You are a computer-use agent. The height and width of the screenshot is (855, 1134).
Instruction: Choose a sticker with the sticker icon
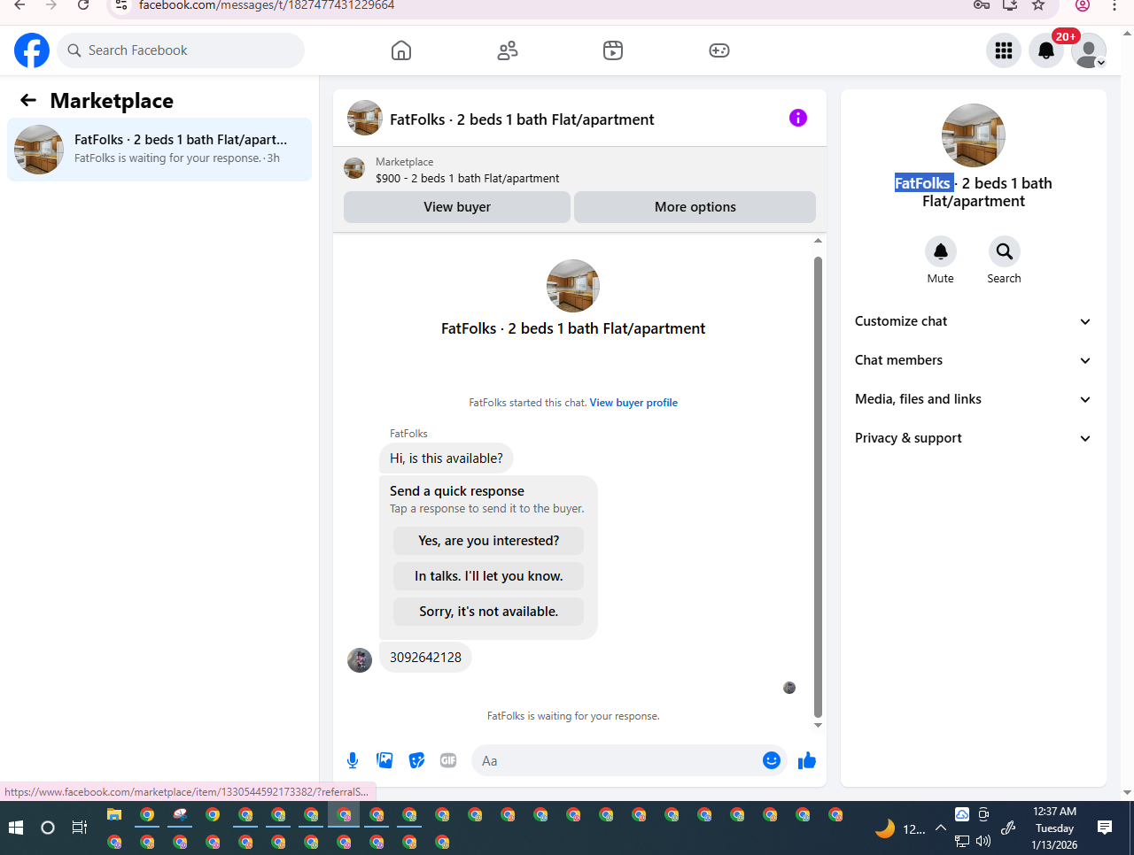click(x=416, y=760)
